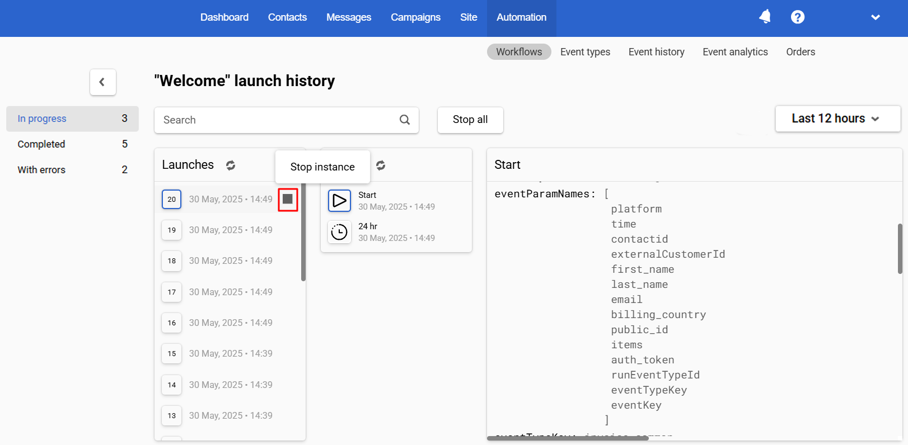This screenshot has width=908, height=445.
Task: Click the search magnifier icon
Action: (405, 120)
